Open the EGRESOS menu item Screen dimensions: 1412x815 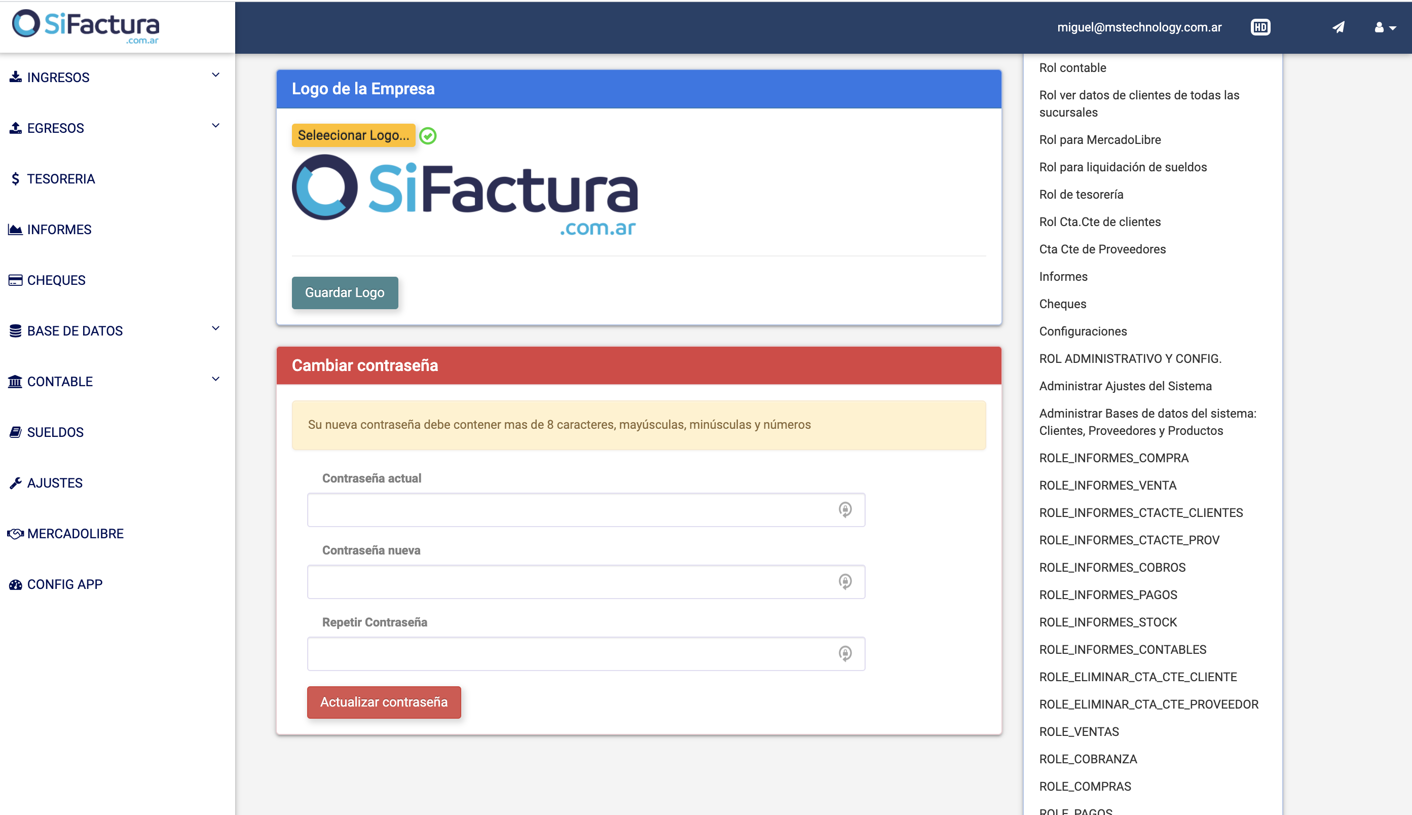click(x=55, y=128)
